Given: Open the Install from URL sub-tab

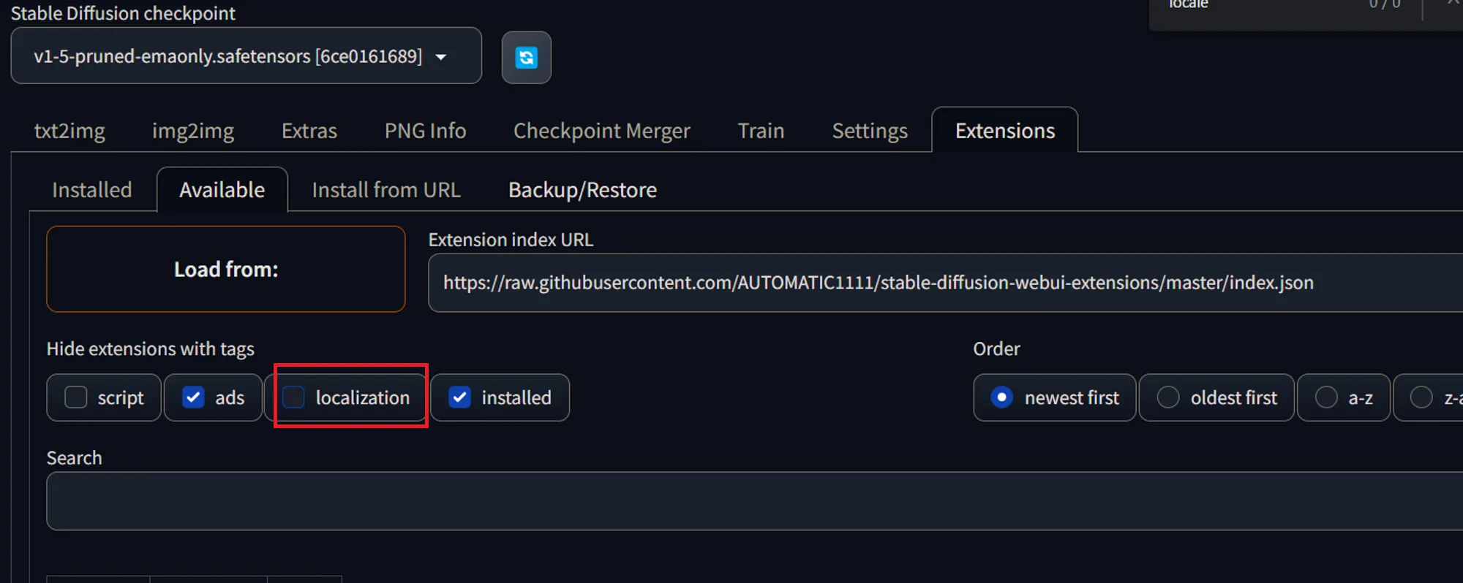Looking at the screenshot, I should 386,190.
